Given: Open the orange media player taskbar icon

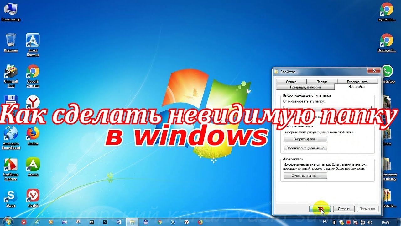Looking at the screenshot, I should click(x=51, y=222).
